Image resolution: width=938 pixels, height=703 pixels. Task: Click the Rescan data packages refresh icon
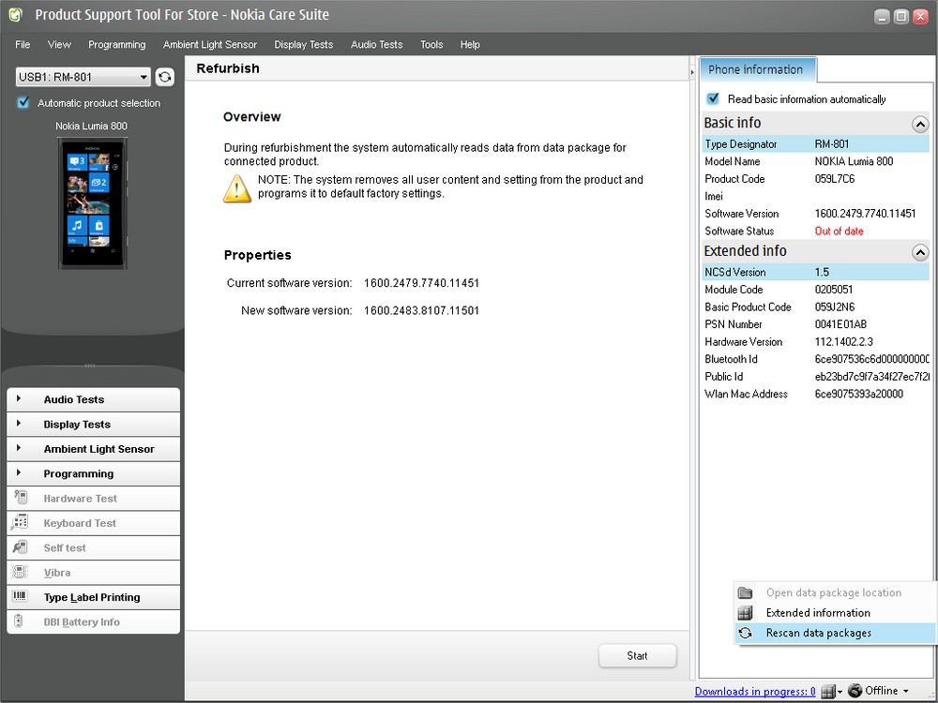click(745, 633)
